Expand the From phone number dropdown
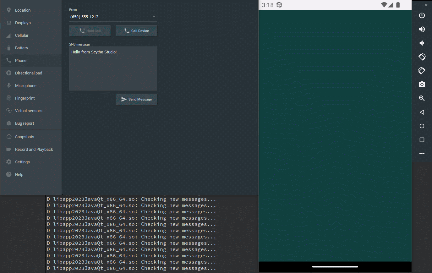This screenshot has height=273, width=432. 154,17
